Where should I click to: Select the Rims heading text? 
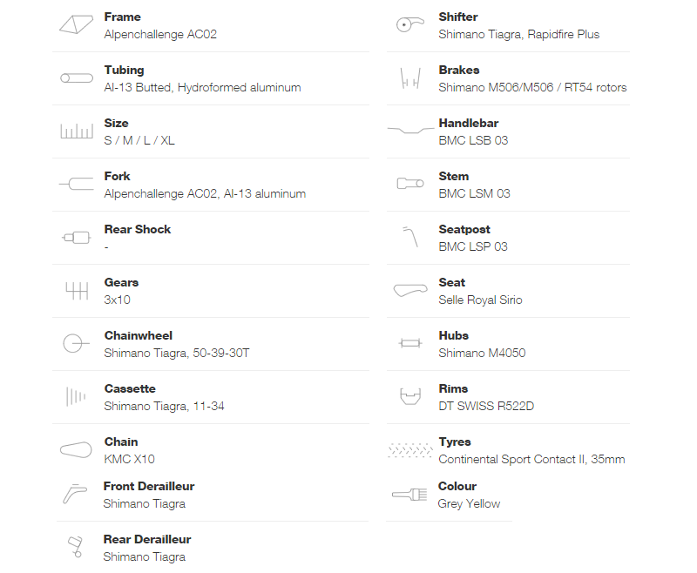[453, 388]
